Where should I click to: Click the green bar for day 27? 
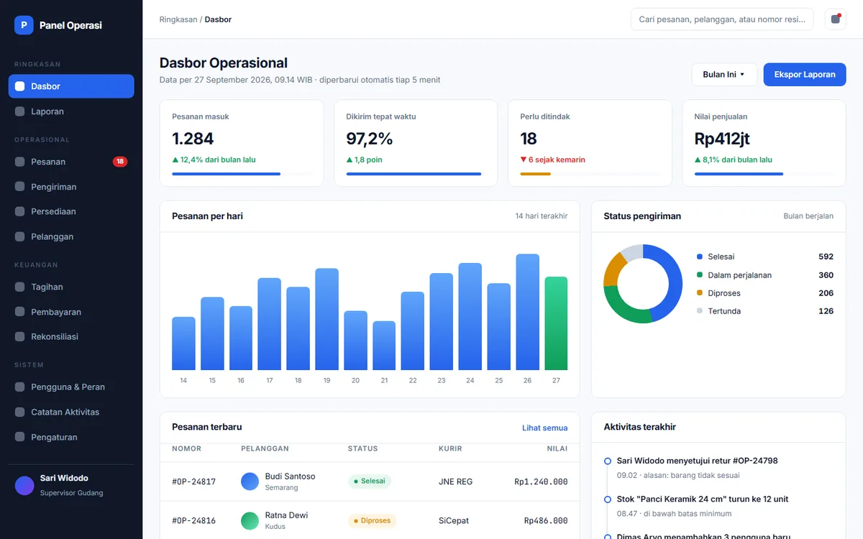click(x=556, y=323)
